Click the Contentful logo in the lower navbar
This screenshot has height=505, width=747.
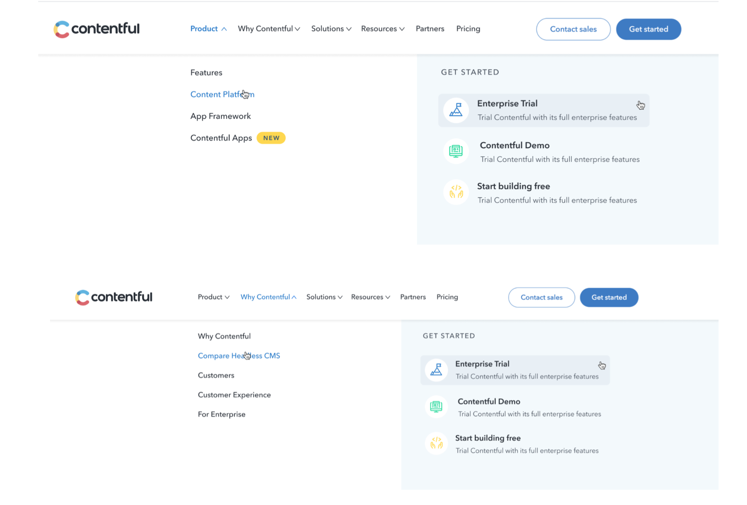(114, 297)
